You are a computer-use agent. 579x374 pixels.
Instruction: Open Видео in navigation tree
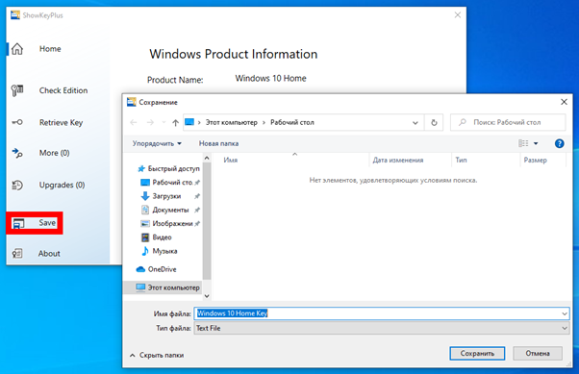[x=157, y=237]
